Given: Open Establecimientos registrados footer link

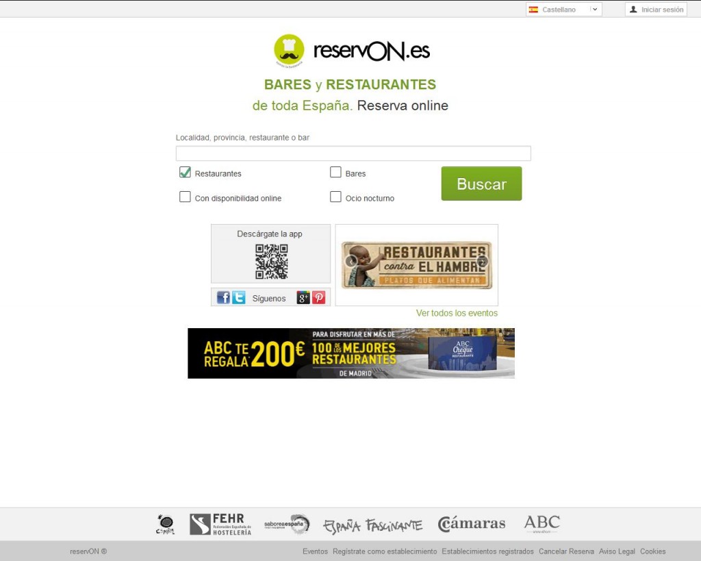Looking at the screenshot, I should coord(487,551).
